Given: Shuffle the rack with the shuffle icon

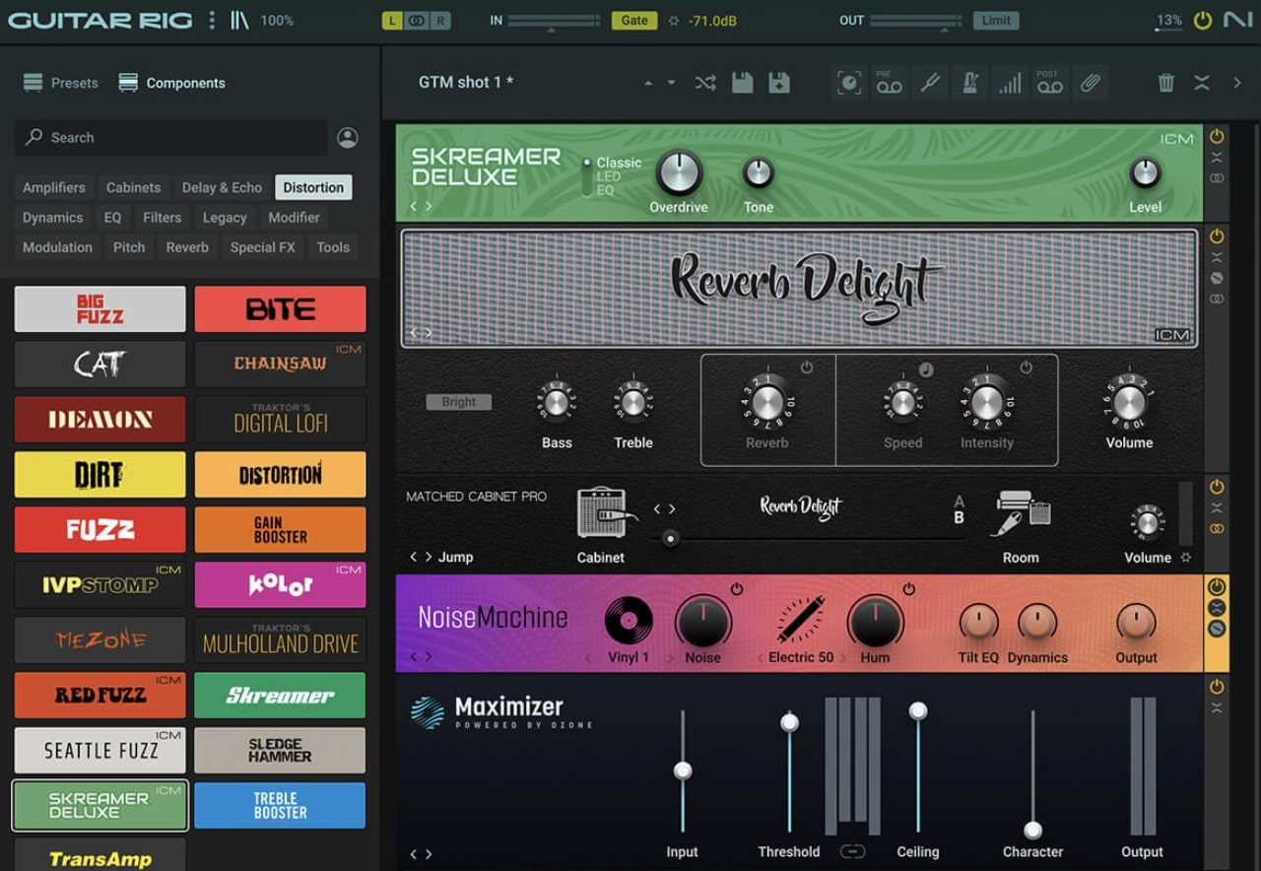Looking at the screenshot, I should (705, 83).
